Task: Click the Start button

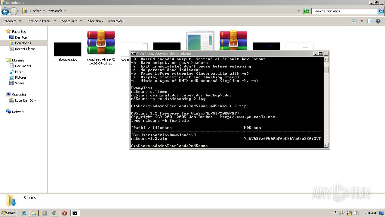Action: (x=8, y=213)
